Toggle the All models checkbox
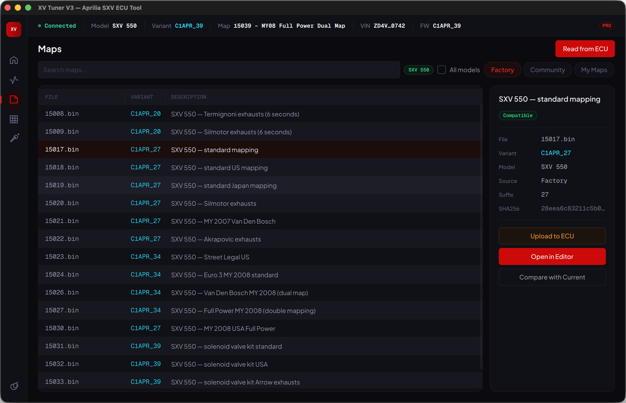Screen dimensions: 626x403 pos(441,70)
